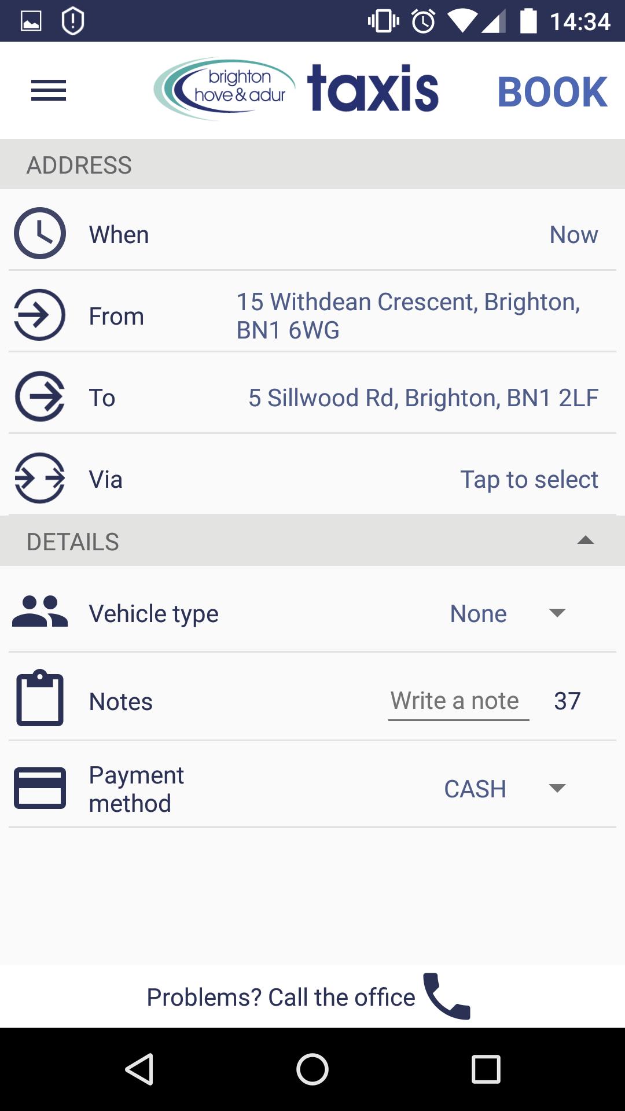
Task: Open the hamburger navigation menu
Action: click(x=49, y=90)
